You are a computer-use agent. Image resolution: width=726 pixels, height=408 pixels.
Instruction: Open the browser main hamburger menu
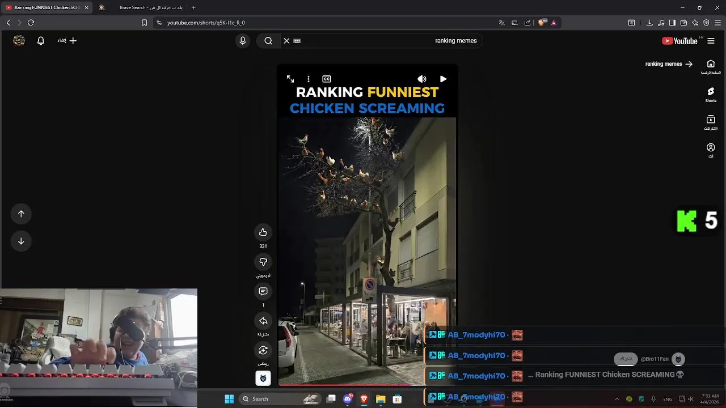[x=717, y=23]
